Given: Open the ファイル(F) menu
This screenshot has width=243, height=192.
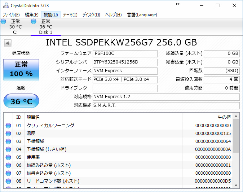Looking at the screenshot, I should (11, 15).
